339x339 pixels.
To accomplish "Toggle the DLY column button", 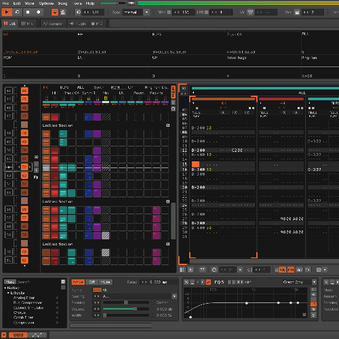I will pyautogui.click(x=300, y=270).
